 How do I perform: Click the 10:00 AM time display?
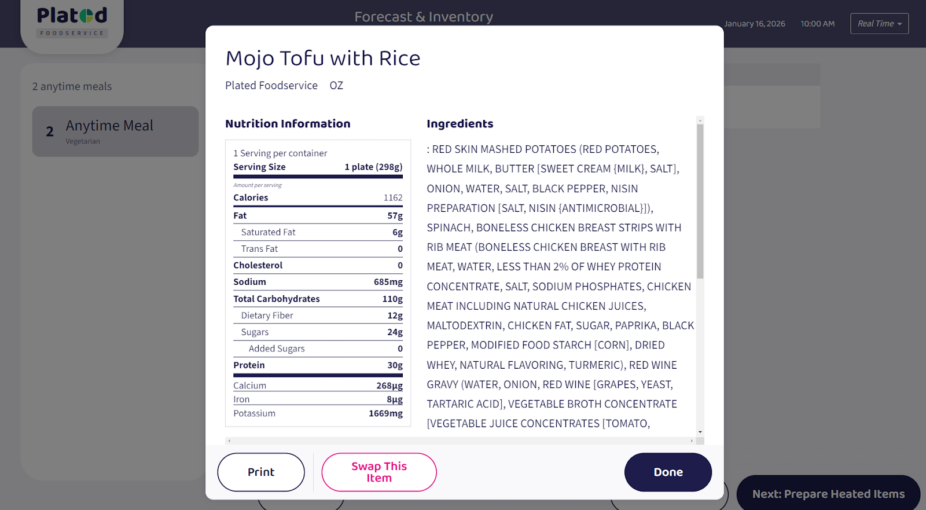818,24
